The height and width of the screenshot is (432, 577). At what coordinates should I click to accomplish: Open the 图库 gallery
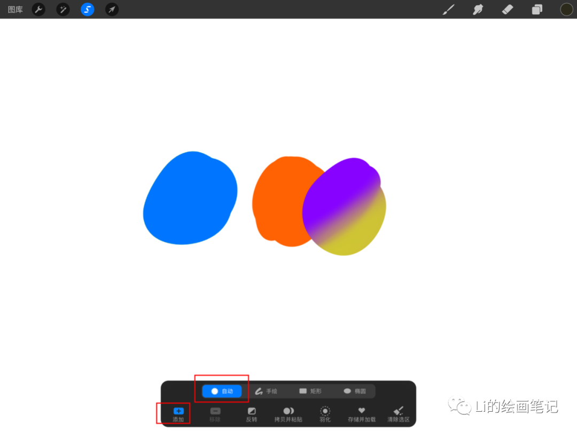coord(15,10)
